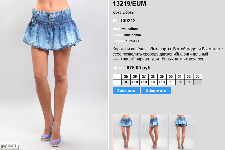This screenshot has width=225, height=150.
Task: Select the side view skirt thumbnail
Action: (154, 132)
